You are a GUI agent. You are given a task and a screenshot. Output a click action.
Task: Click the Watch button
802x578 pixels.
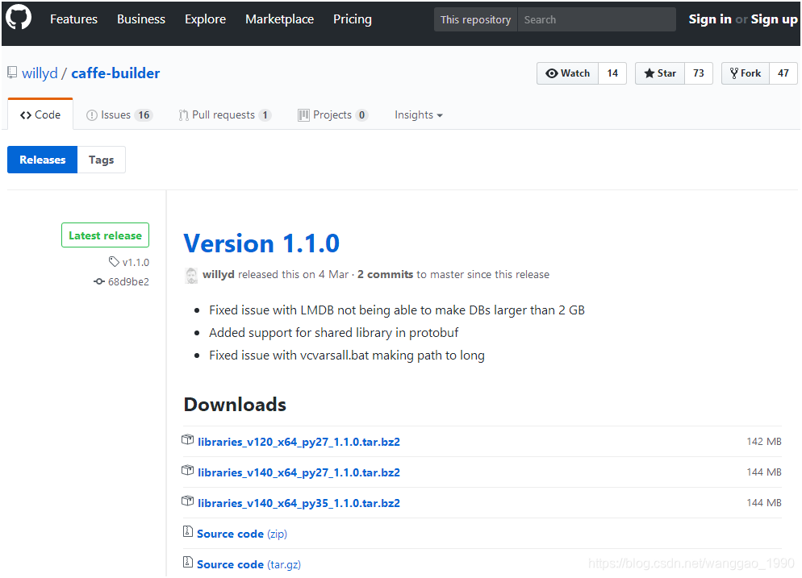(x=568, y=73)
